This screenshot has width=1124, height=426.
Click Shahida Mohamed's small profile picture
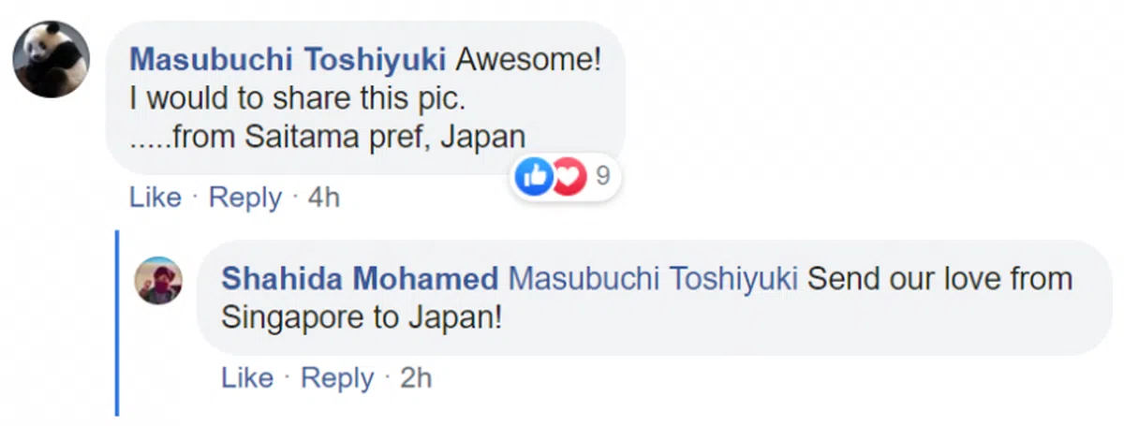click(159, 280)
